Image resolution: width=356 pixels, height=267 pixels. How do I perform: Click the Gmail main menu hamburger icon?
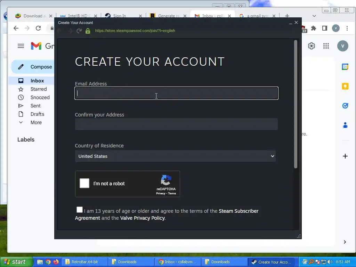point(21,46)
